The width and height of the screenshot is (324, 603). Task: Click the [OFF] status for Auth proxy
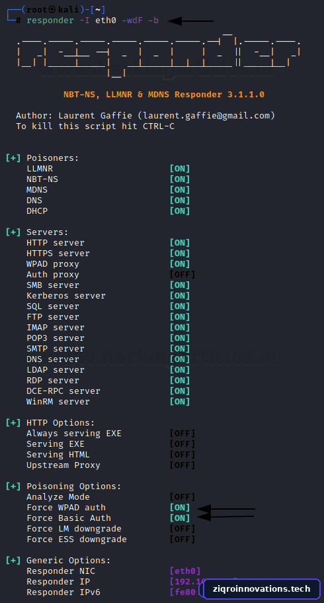182,275
